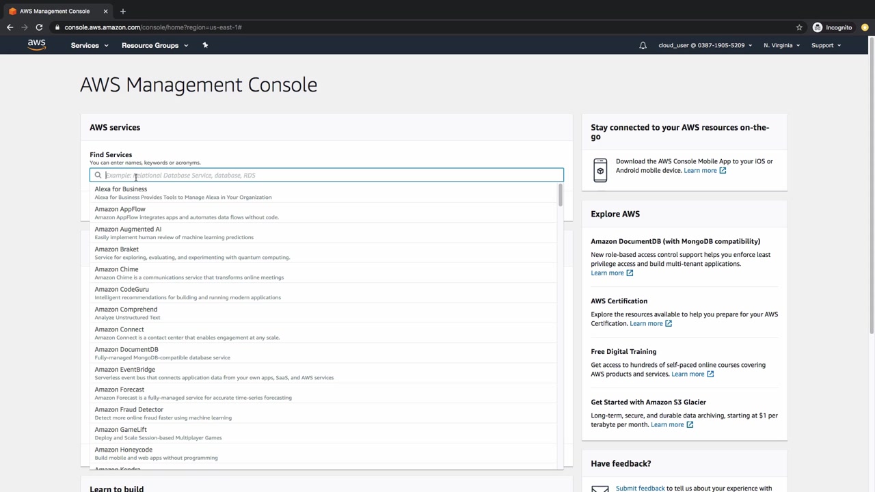875x492 pixels.
Task: Click the AWS logo home icon
Action: coord(36,45)
